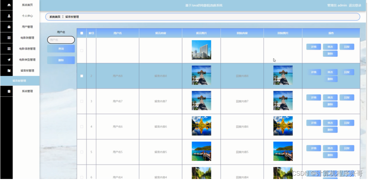The height and width of the screenshot is (180, 368).
Task: Open the 留言图片 thumbnail for 用户名7
Action: click(x=201, y=100)
